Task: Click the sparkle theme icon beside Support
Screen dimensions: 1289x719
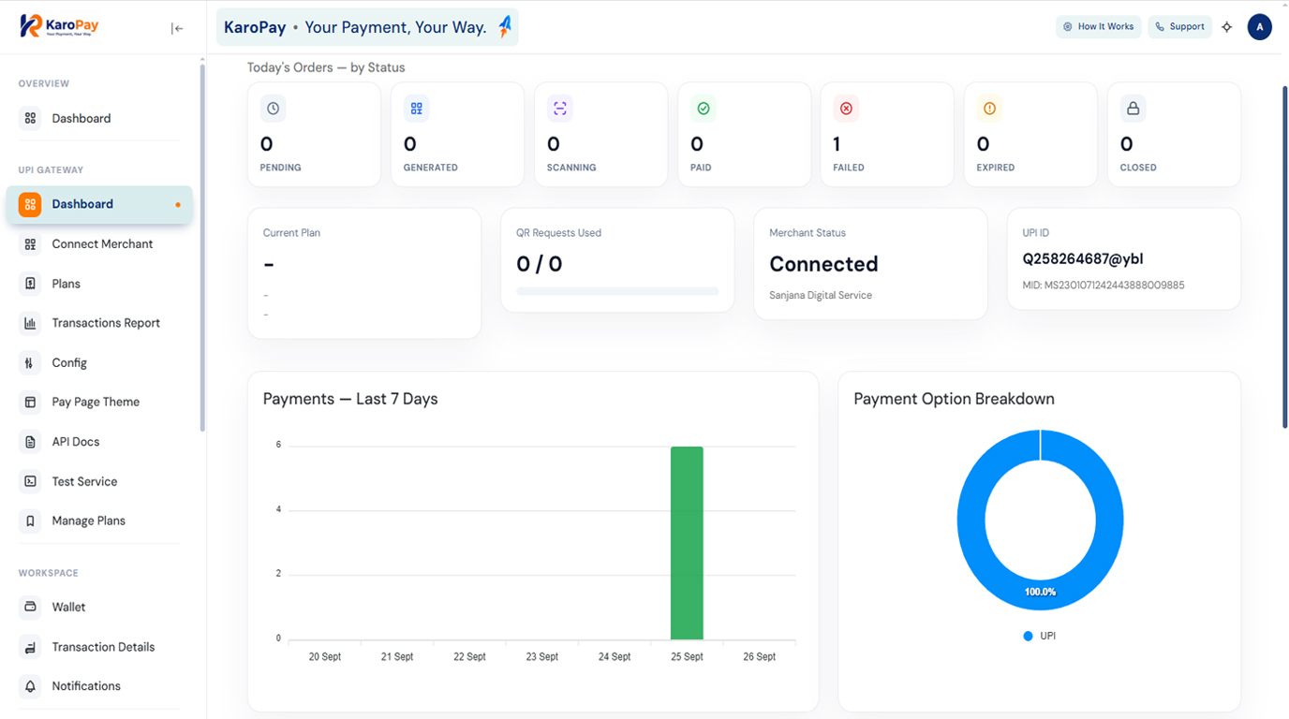Action: 1227,27
